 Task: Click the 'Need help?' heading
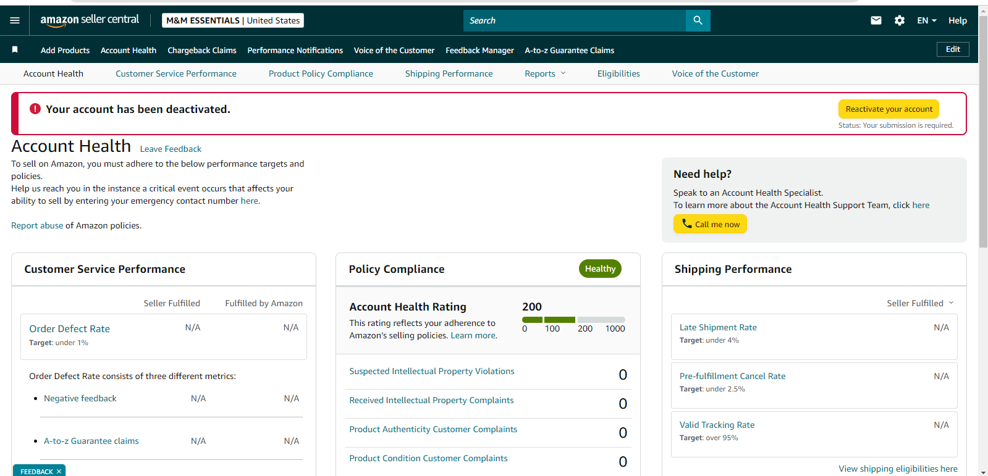pyautogui.click(x=703, y=174)
